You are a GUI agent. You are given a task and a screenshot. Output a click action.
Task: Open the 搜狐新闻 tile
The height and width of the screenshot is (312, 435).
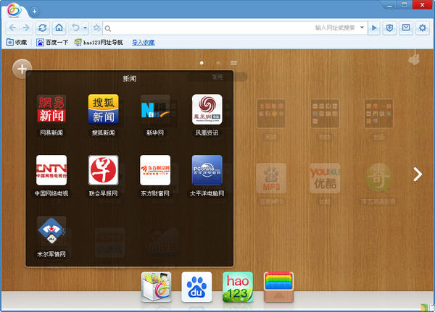click(x=103, y=109)
